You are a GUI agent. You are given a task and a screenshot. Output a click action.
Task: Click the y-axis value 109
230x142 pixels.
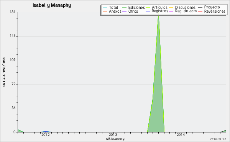pos(13,60)
